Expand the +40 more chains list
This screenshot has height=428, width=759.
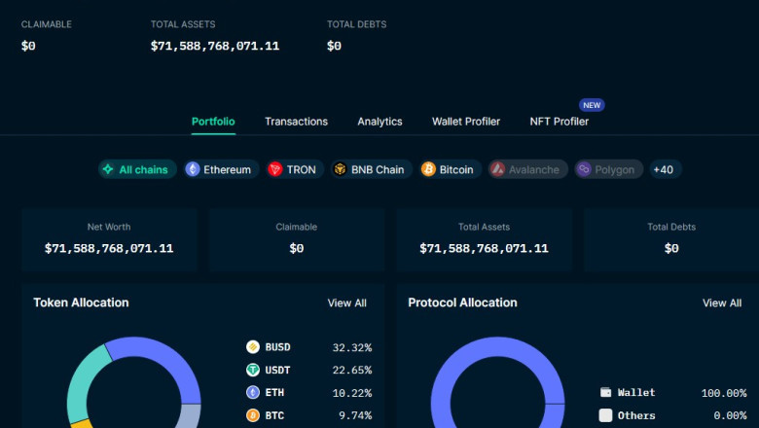pos(665,169)
